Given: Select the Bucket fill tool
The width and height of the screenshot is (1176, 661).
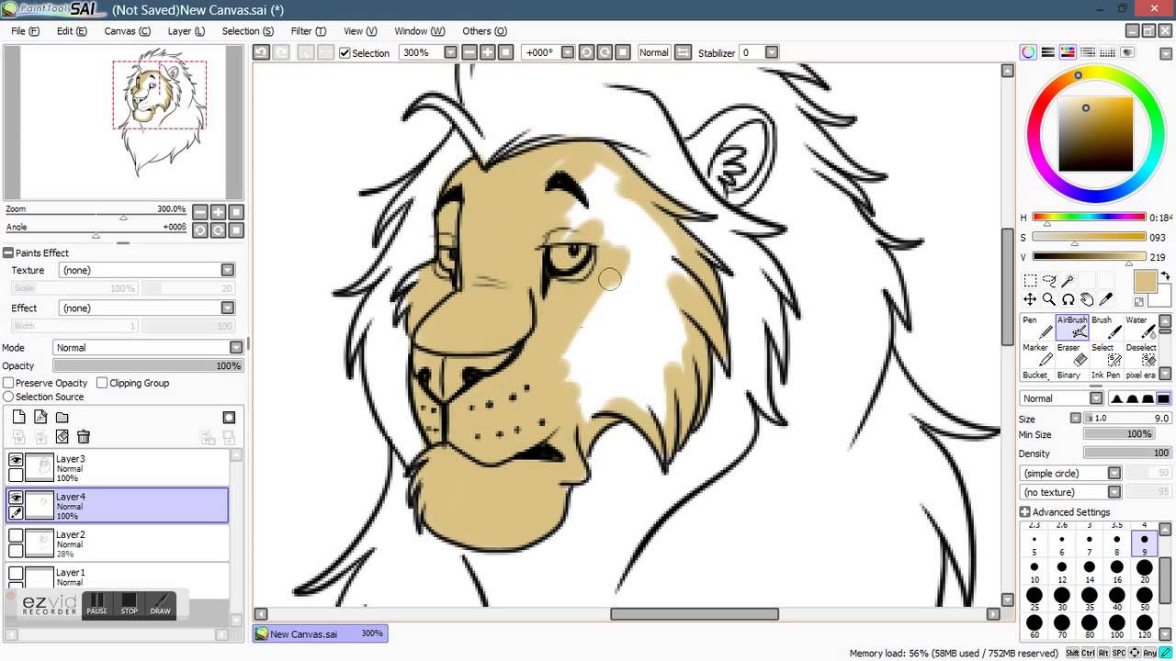Looking at the screenshot, I should tap(1035, 375).
